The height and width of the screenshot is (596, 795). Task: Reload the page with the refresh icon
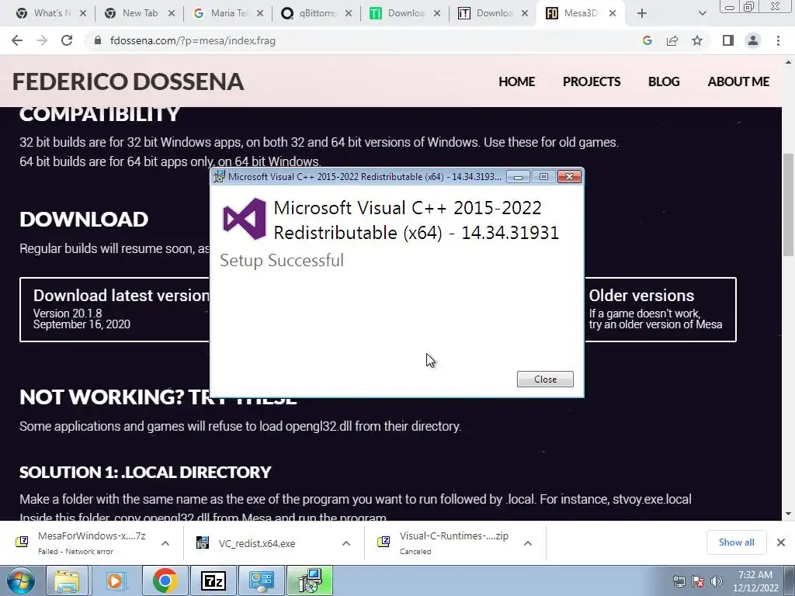(x=67, y=40)
